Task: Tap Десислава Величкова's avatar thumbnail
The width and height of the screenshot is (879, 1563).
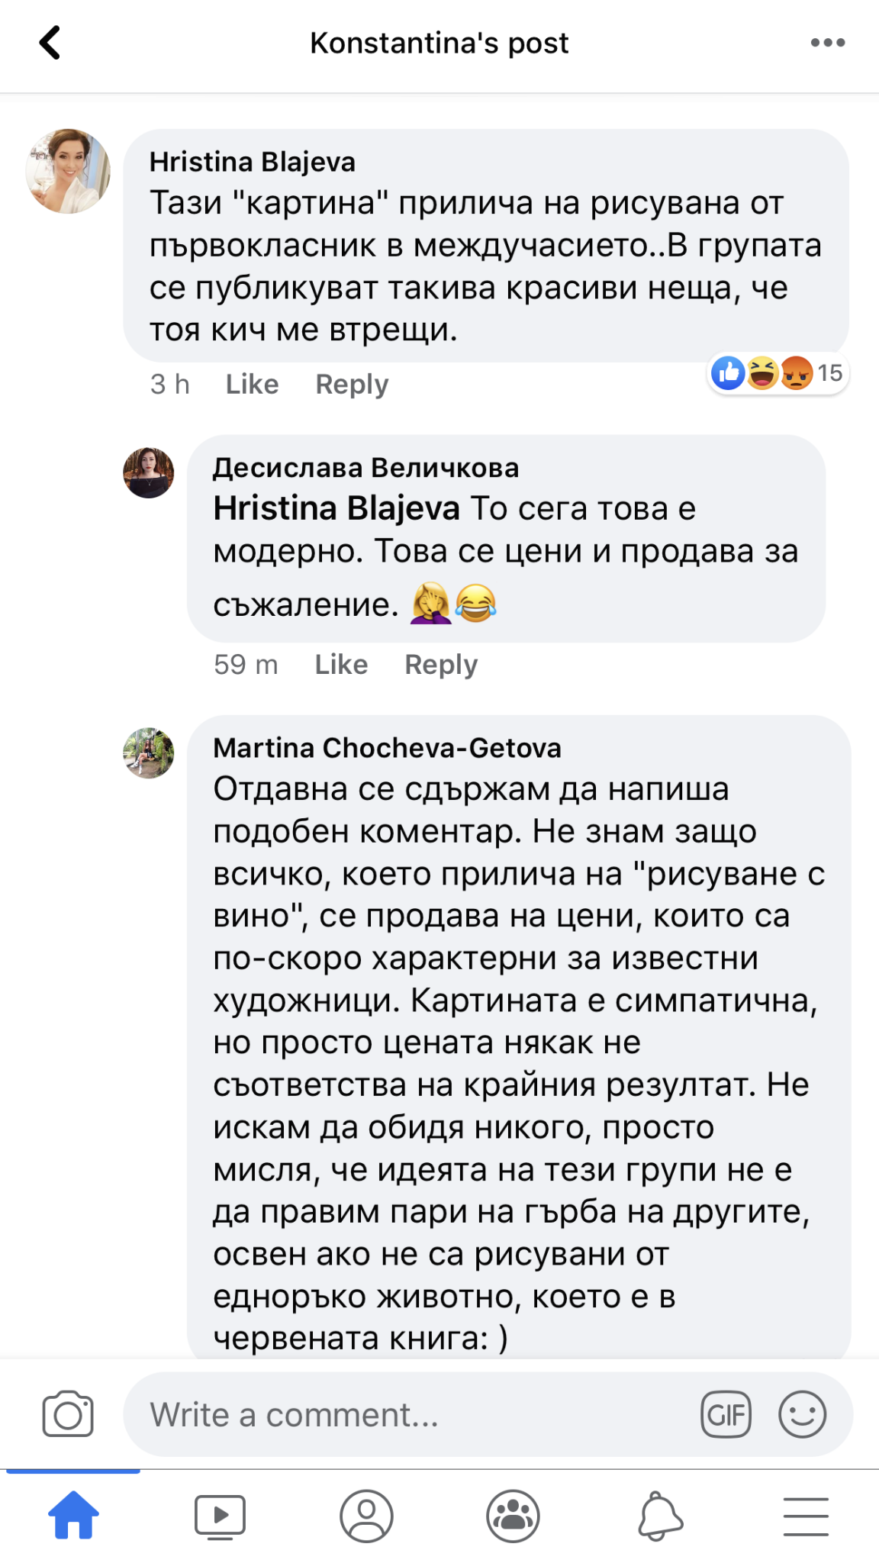Action: (x=149, y=472)
